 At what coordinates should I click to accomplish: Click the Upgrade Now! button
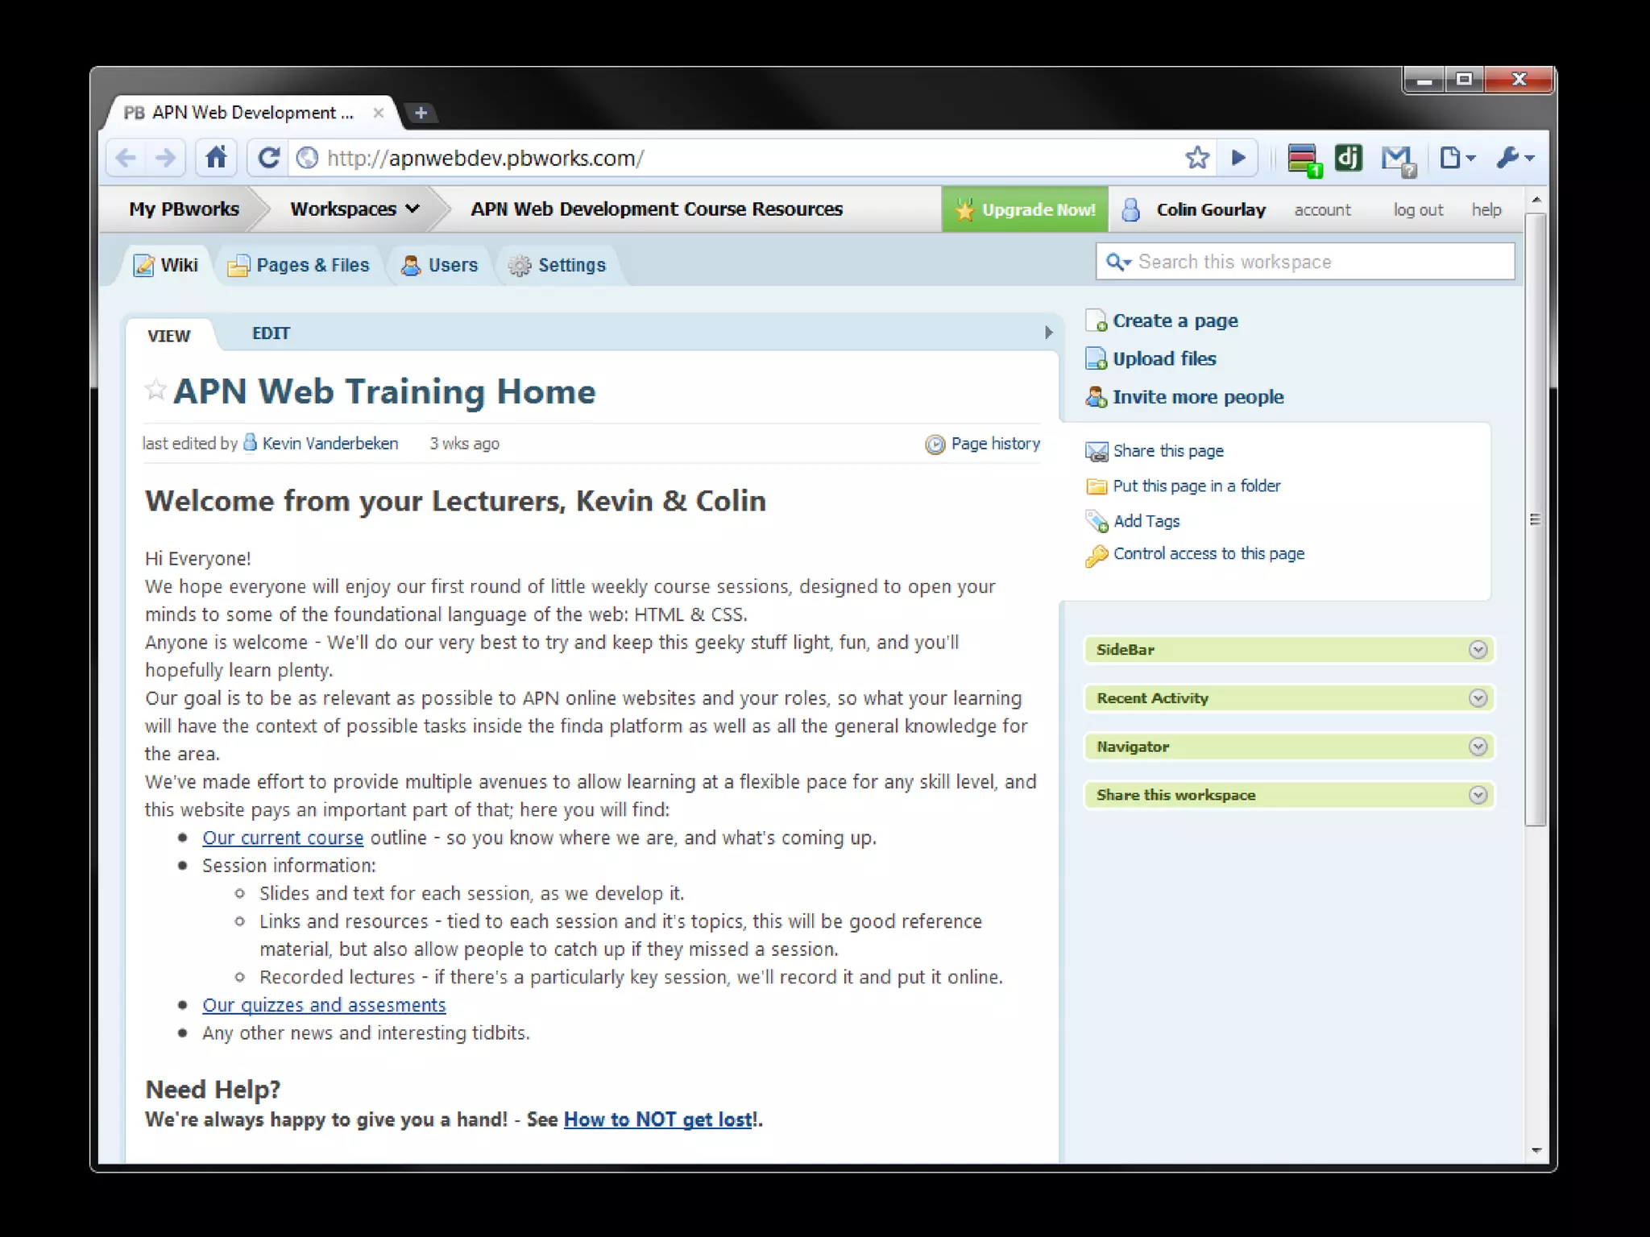point(1025,209)
